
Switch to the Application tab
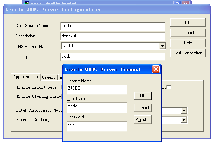point(26,77)
